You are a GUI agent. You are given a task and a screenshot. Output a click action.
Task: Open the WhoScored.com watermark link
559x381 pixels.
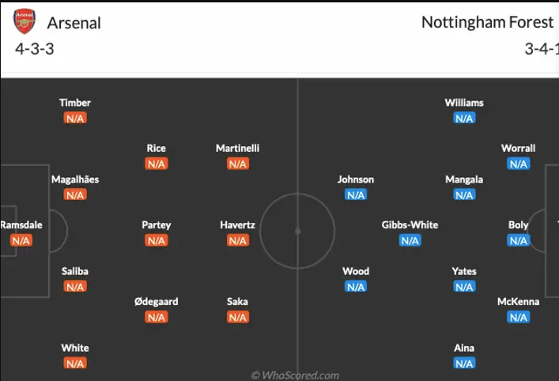click(x=295, y=375)
